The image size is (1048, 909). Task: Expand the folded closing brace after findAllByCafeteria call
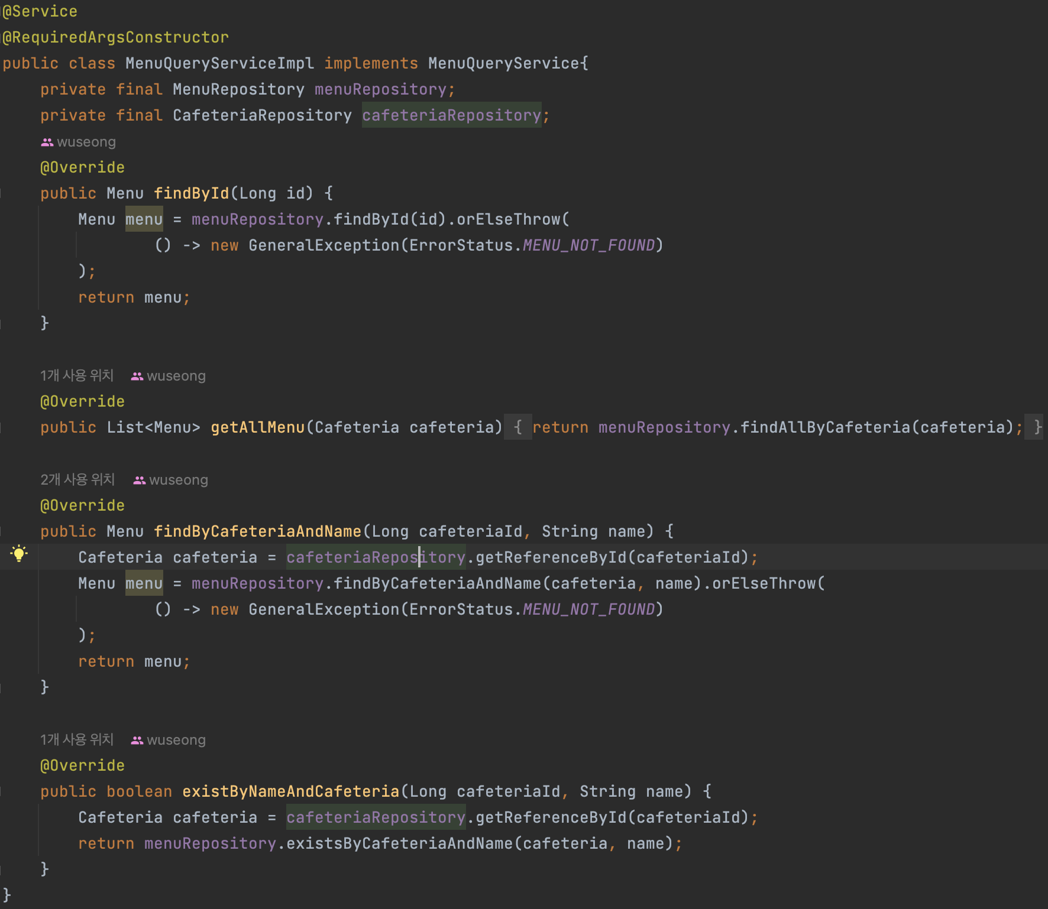click(1037, 427)
